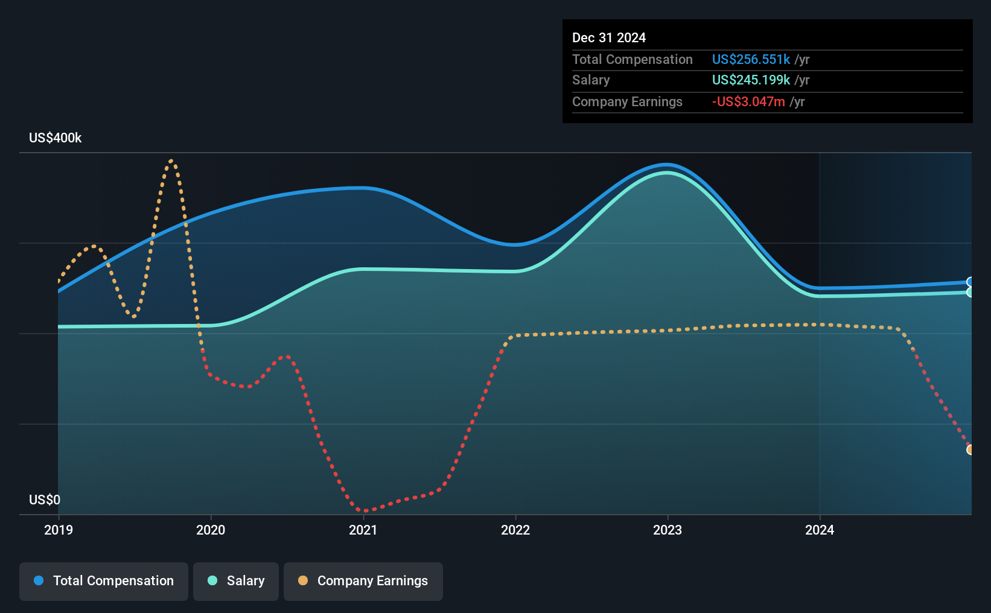This screenshot has height=613, width=991.
Task: Click the teal Salary legend dot
Action: [x=212, y=580]
